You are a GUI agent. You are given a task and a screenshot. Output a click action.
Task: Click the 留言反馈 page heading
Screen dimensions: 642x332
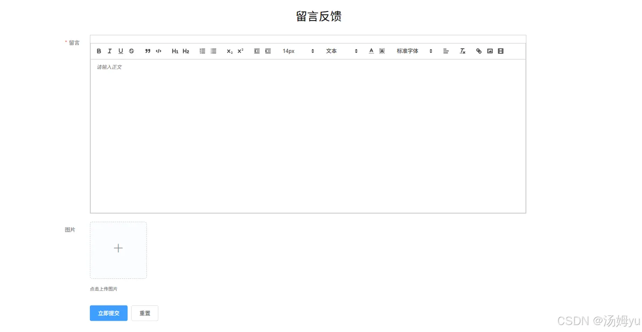pyautogui.click(x=319, y=16)
